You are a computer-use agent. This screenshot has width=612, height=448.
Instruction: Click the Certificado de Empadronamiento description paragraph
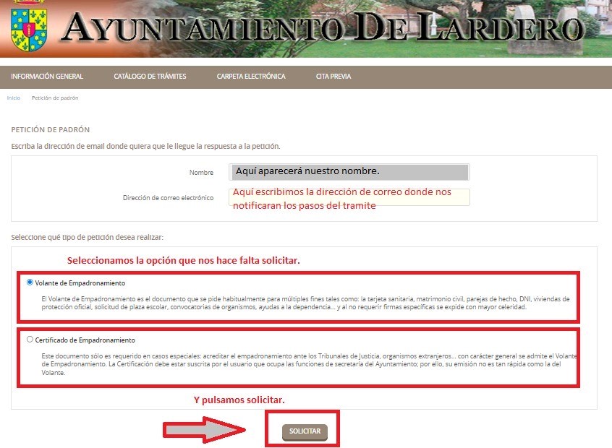304,365
